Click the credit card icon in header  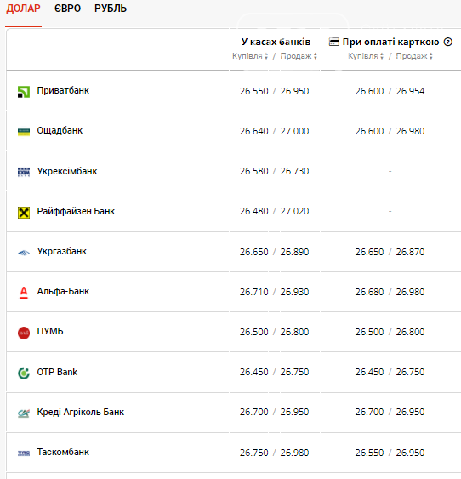click(333, 42)
